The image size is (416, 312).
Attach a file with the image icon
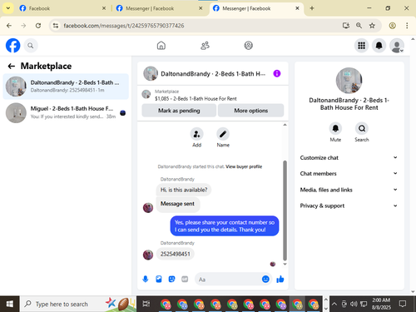159,279
